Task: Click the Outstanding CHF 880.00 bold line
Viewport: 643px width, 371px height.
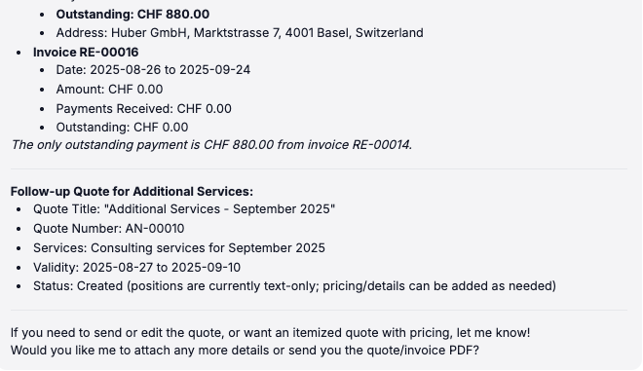Action: [132, 15]
